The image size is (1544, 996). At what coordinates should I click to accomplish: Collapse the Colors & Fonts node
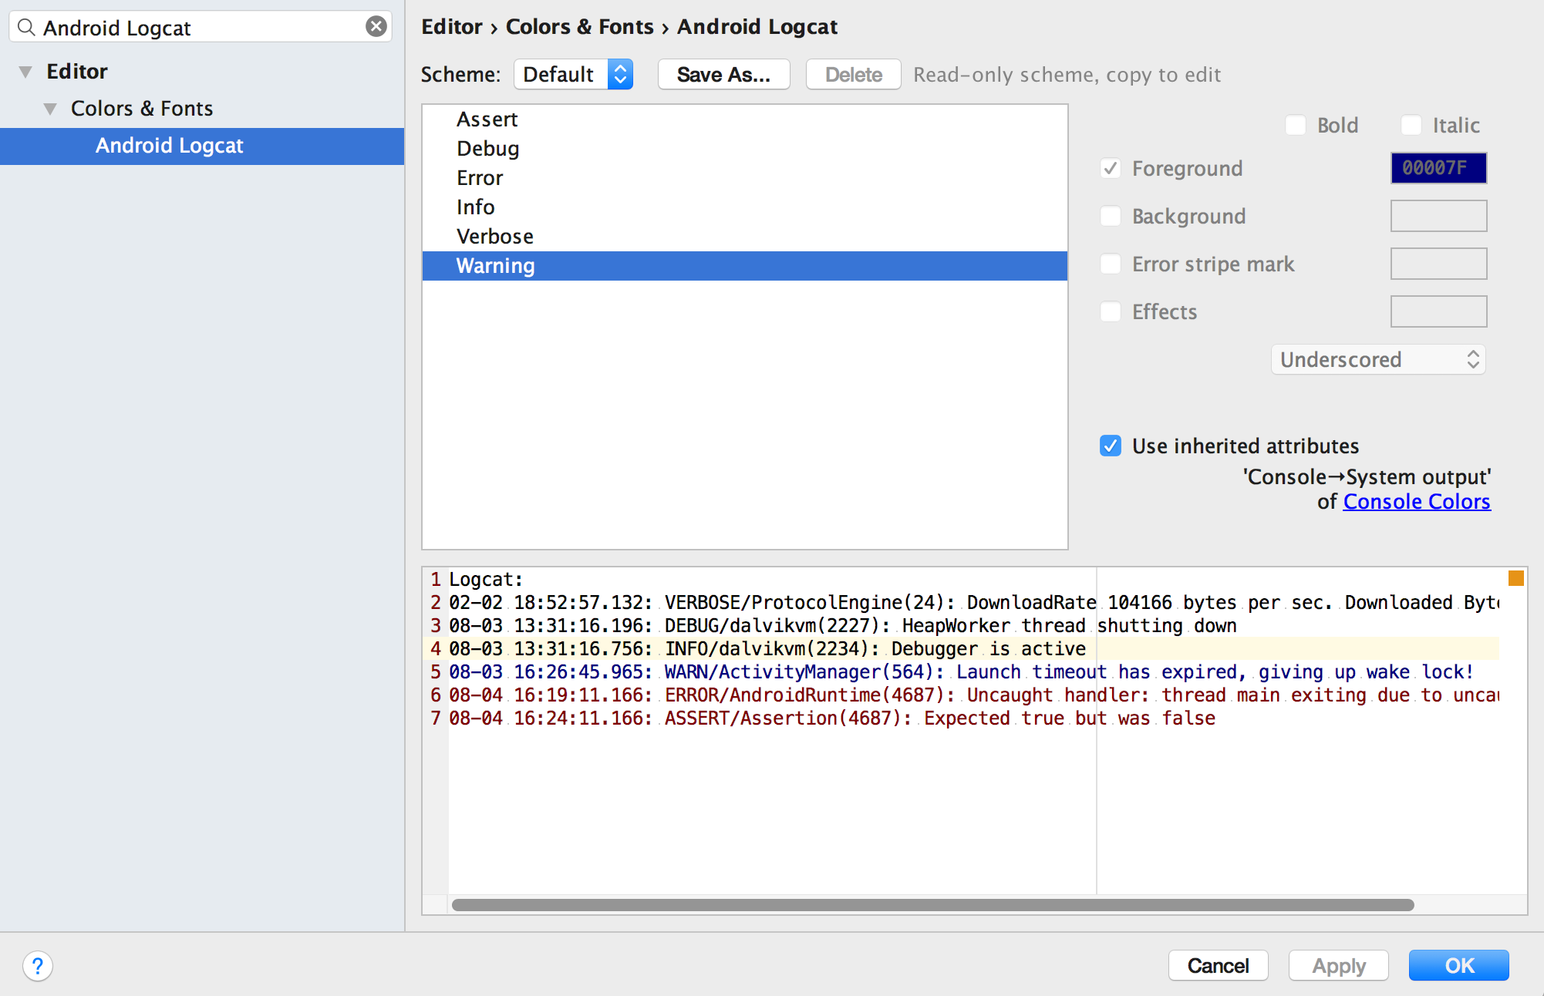click(x=50, y=109)
